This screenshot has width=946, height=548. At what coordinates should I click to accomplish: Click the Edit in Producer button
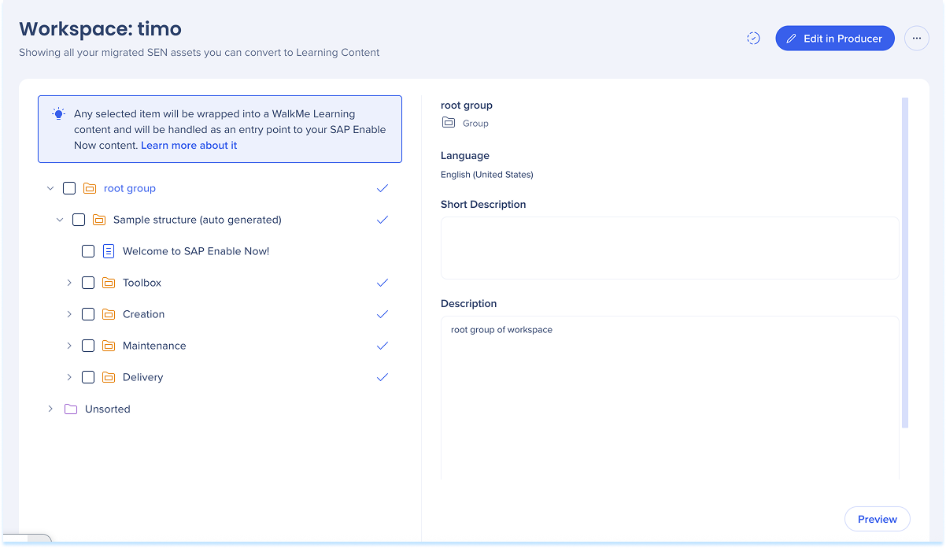(x=834, y=39)
